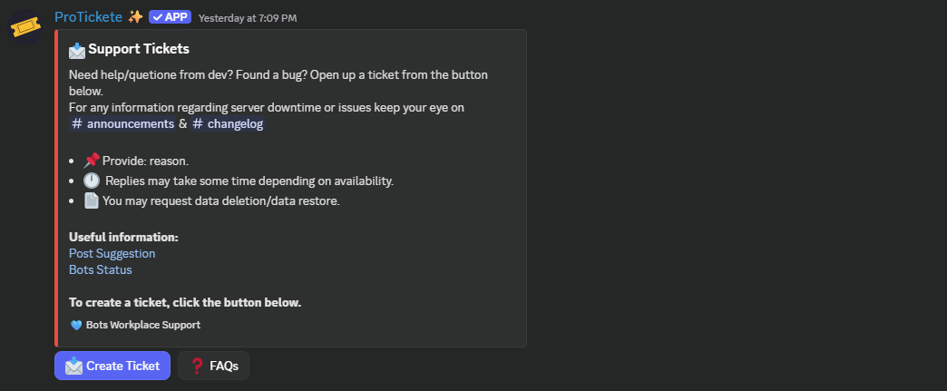Viewport: 947px width, 391px height.
Task: Open the #announcements channel mention
Action: [x=122, y=123]
